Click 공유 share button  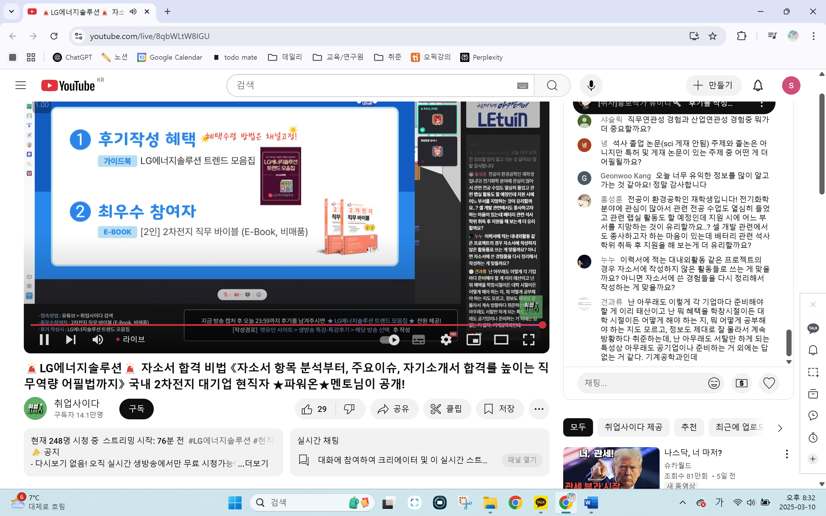pyautogui.click(x=394, y=409)
